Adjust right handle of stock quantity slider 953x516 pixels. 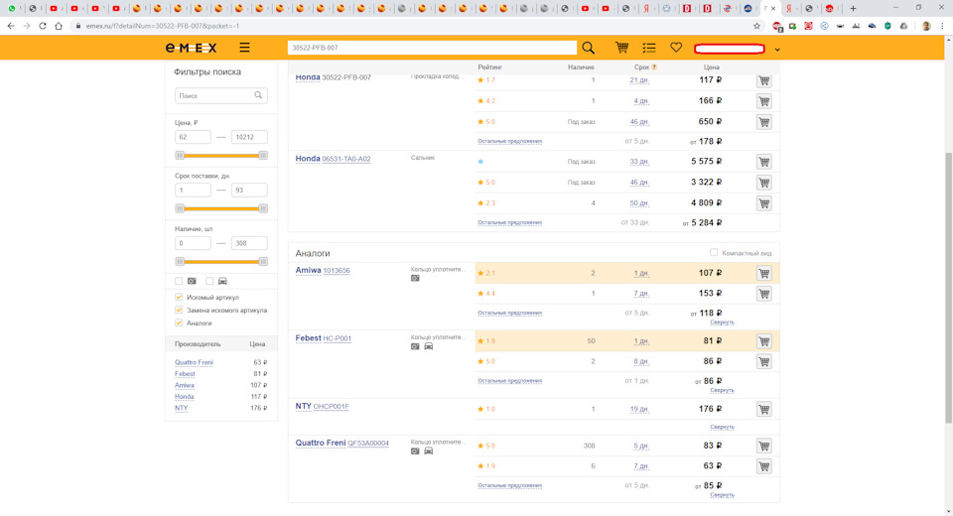click(263, 261)
